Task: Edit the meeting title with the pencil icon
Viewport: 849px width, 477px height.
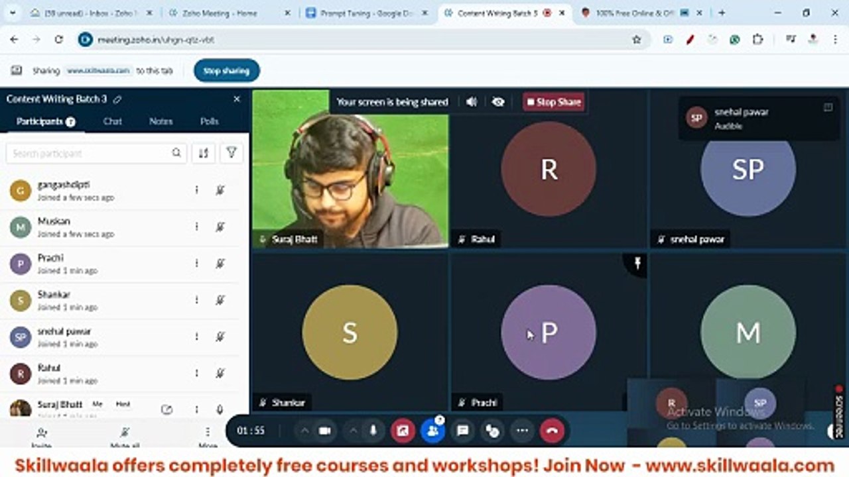Action: coord(117,99)
